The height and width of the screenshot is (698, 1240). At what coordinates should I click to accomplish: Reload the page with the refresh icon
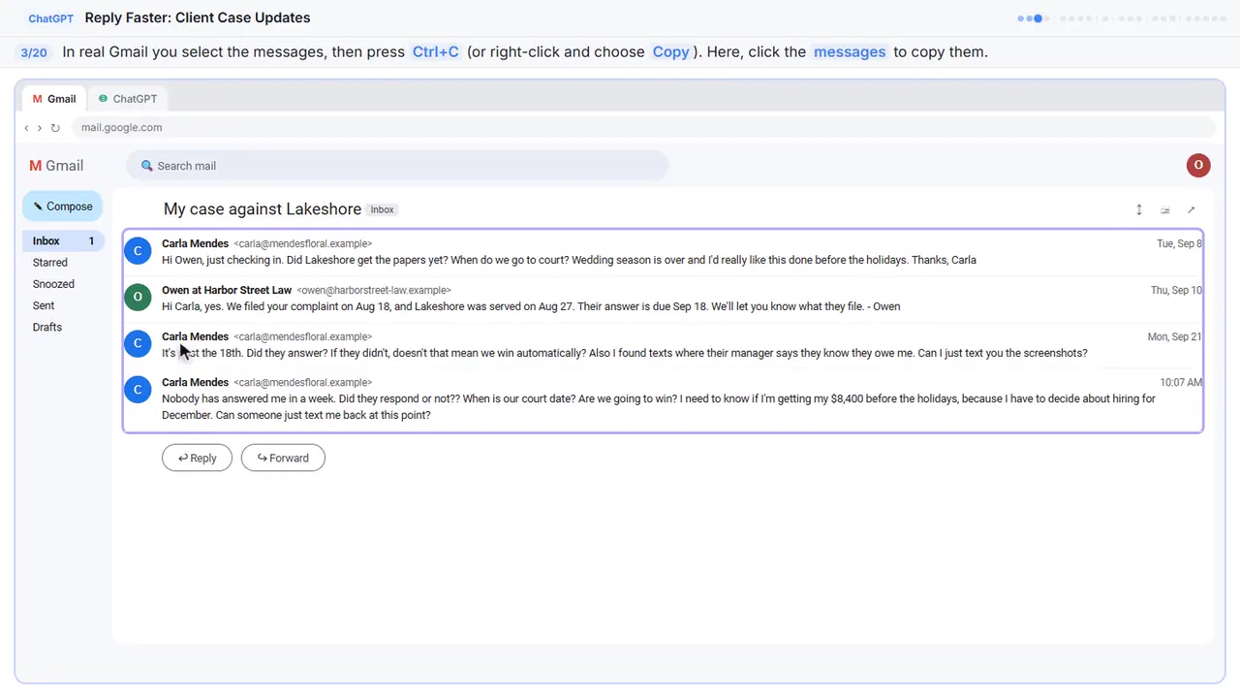[55, 128]
